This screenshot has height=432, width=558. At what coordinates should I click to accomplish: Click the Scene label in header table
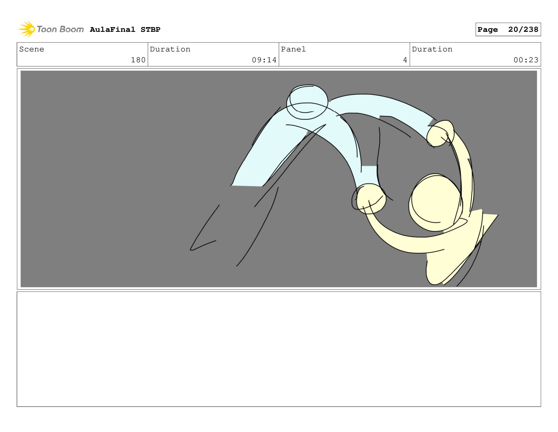[31, 49]
